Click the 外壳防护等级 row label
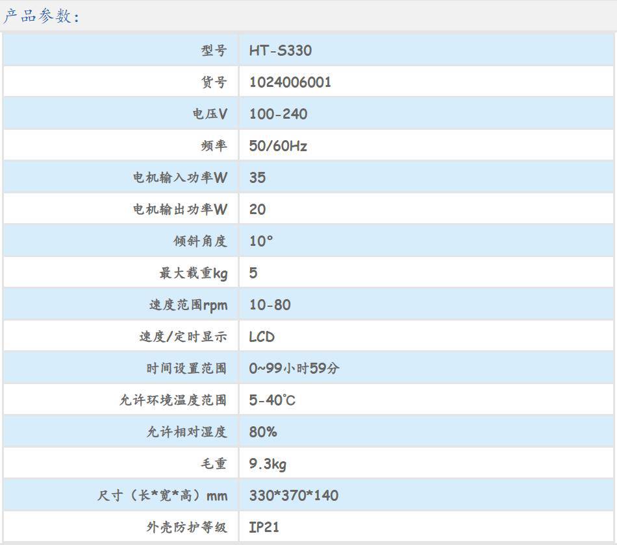 [186, 527]
